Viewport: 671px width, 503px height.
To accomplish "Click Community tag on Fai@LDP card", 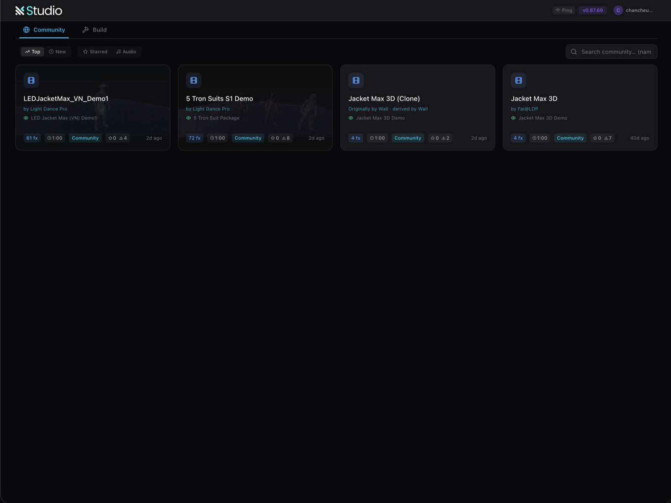I will tap(570, 138).
